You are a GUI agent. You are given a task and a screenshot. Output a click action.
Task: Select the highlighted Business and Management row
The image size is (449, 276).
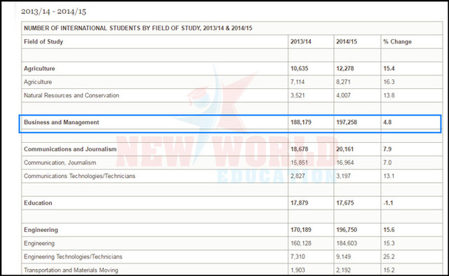point(230,124)
